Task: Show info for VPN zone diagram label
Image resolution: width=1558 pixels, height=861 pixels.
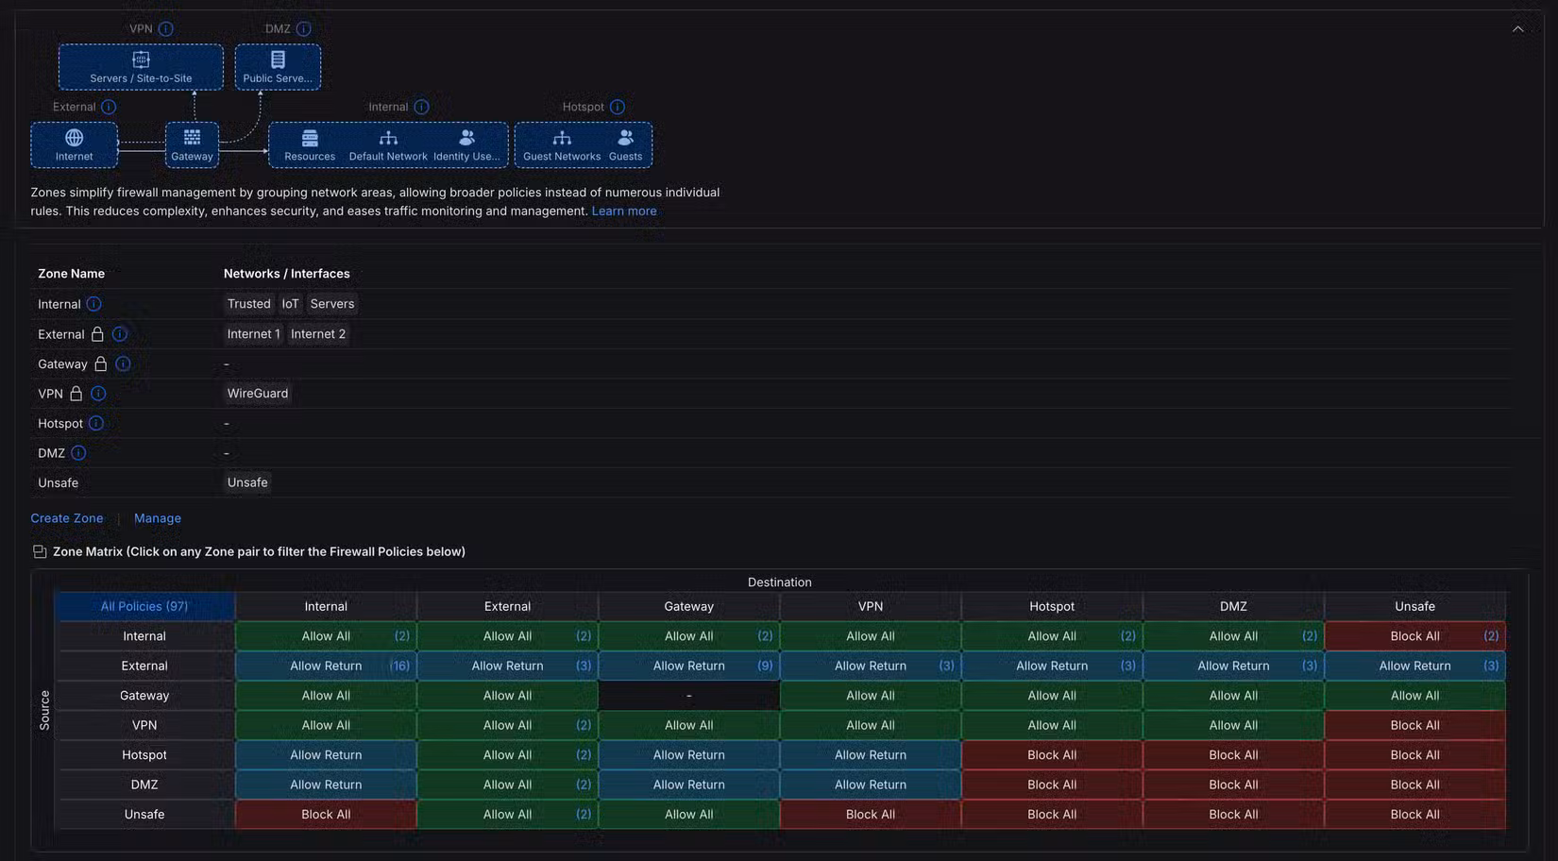Action: coord(166,29)
